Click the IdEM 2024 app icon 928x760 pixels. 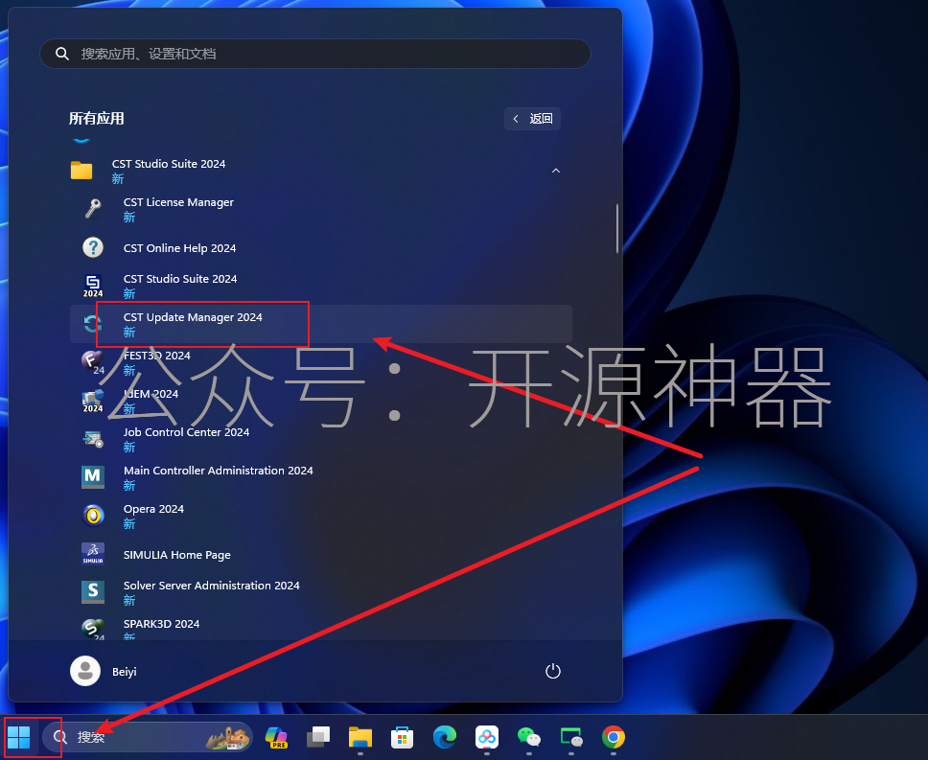(93, 401)
